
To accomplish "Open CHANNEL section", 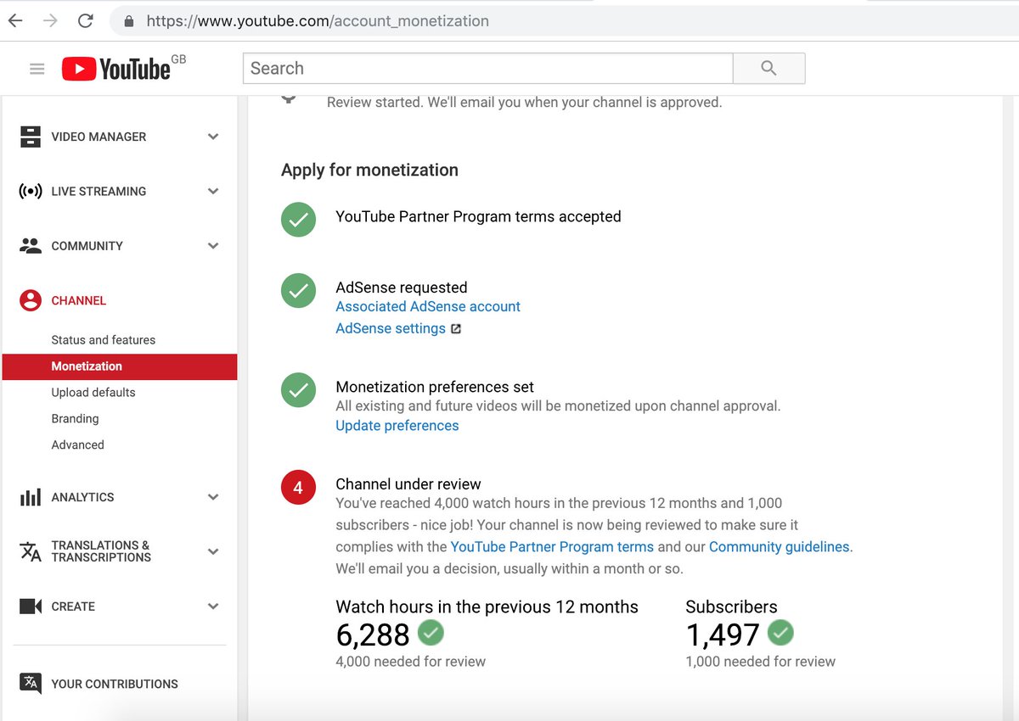I will (79, 301).
